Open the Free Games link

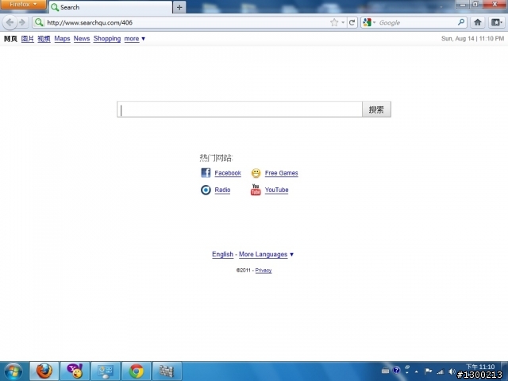(281, 173)
